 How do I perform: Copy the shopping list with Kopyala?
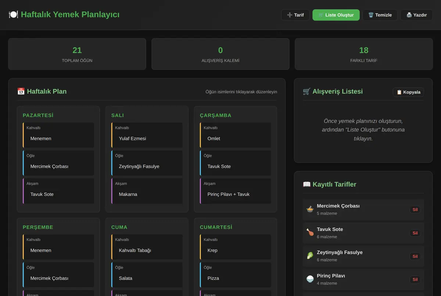(409, 92)
